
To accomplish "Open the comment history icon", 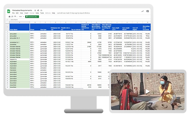I will click(147, 11).
